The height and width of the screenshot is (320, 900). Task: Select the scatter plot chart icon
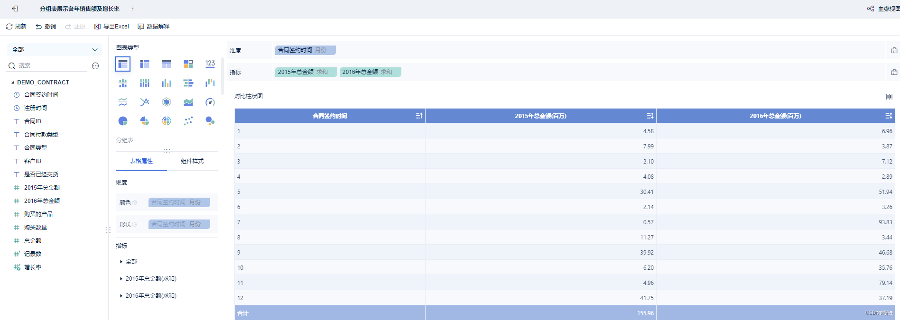pos(188,121)
